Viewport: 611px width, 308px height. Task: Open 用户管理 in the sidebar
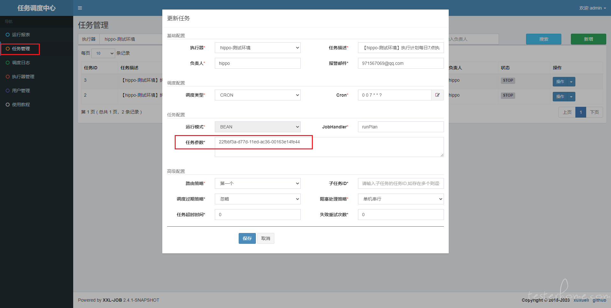pyautogui.click(x=37, y=91)
